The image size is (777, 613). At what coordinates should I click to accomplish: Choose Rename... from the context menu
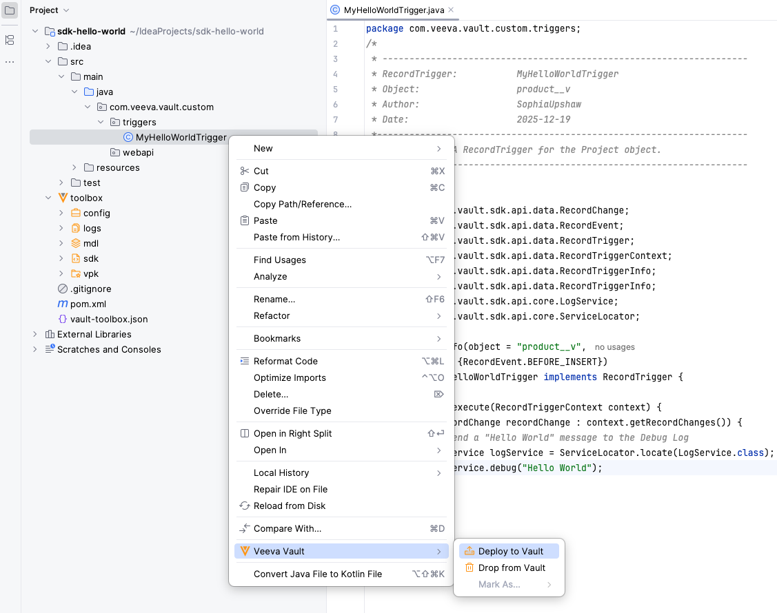pos(341,299)
